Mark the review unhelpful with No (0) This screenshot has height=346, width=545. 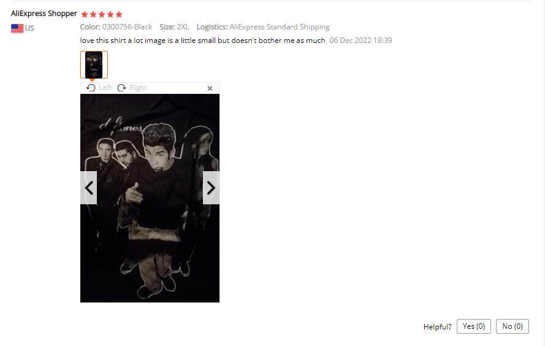point(513,326)
